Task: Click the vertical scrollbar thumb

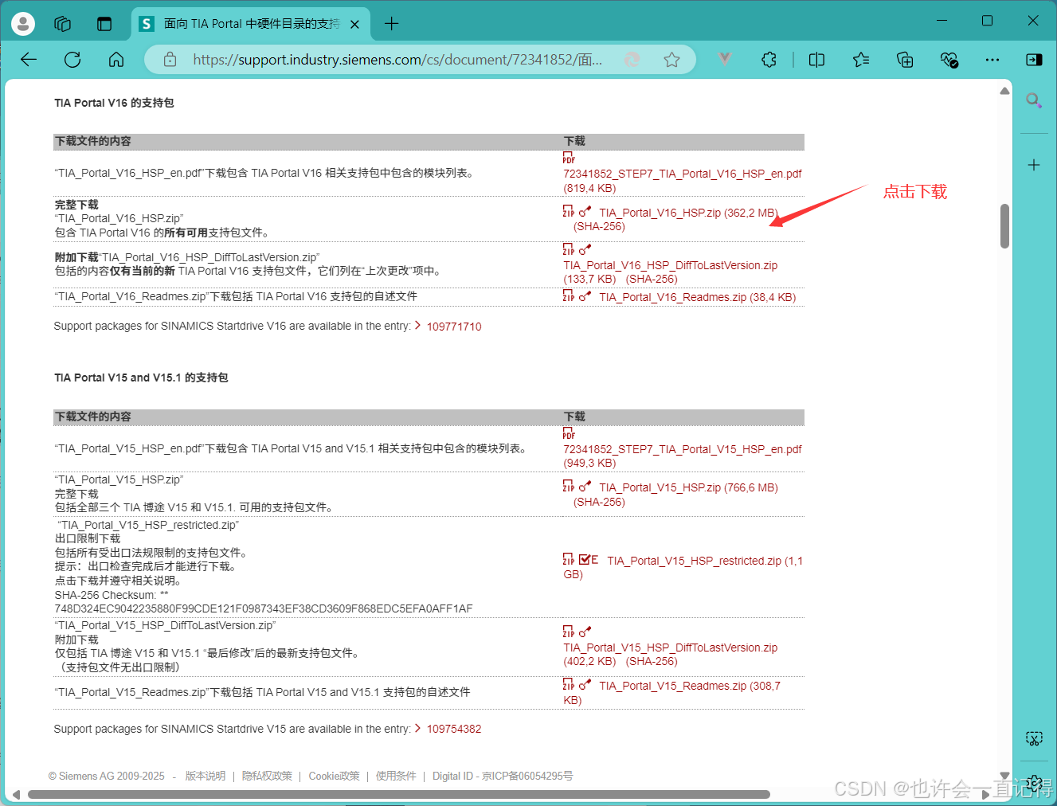Action: 1005,226
